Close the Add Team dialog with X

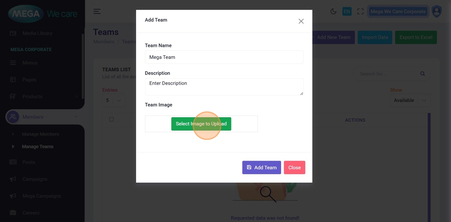point(301,21)
